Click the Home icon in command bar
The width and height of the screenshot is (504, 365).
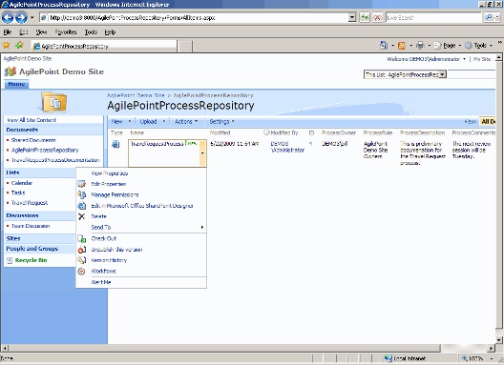coord(384,45)
